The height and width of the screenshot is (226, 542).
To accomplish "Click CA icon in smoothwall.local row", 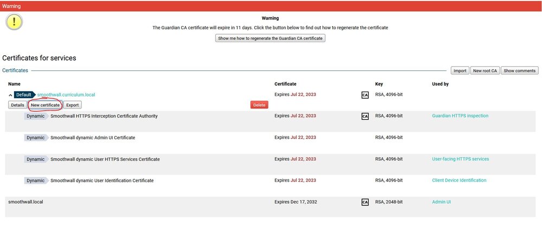I will pyautogui.click(x=365, y=202).
